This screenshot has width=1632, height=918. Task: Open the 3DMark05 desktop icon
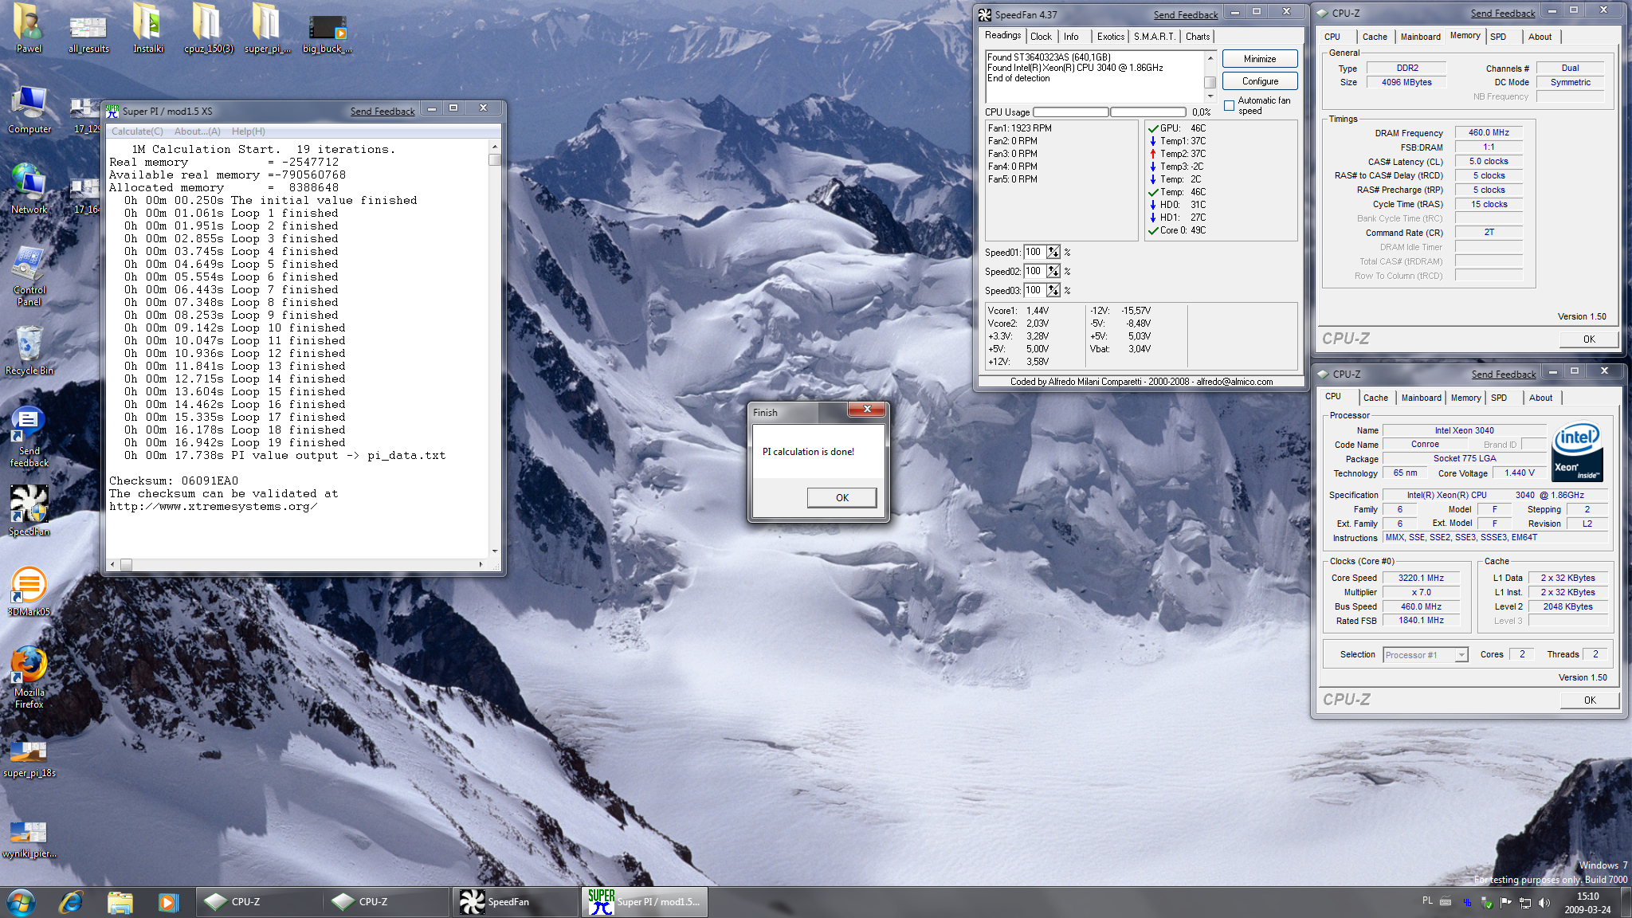pyautogui.click(x=29, y=586)
